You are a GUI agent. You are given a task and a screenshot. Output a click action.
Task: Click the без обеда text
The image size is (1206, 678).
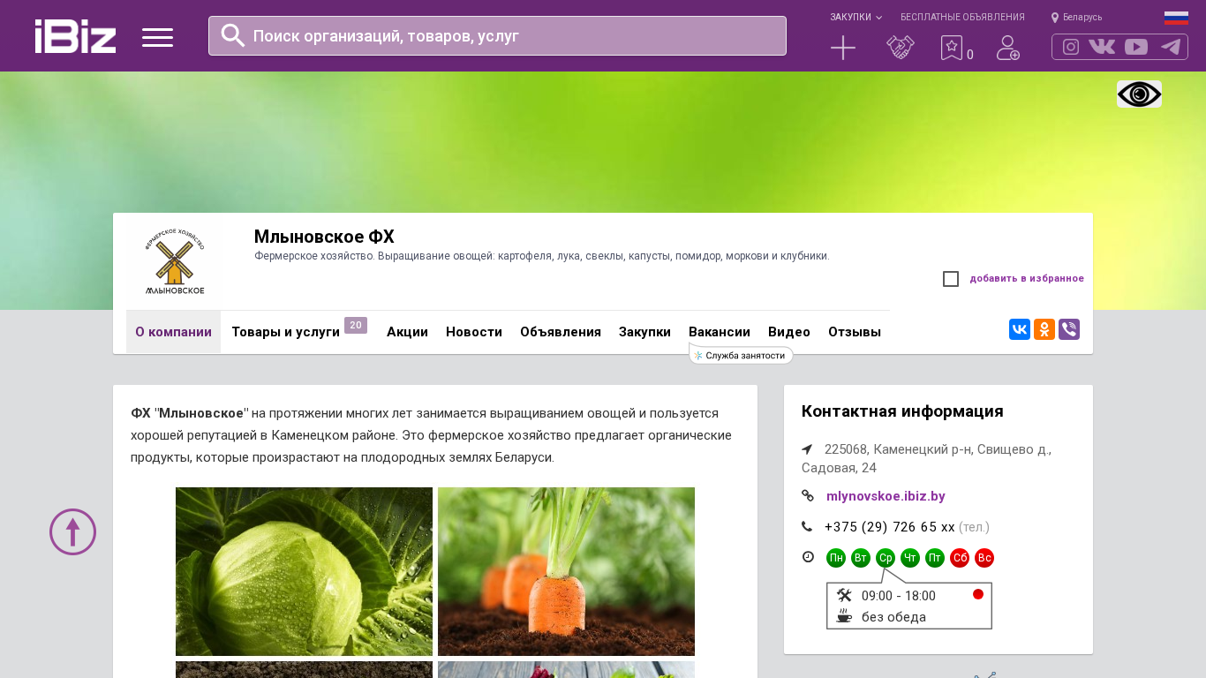(893, 617)
